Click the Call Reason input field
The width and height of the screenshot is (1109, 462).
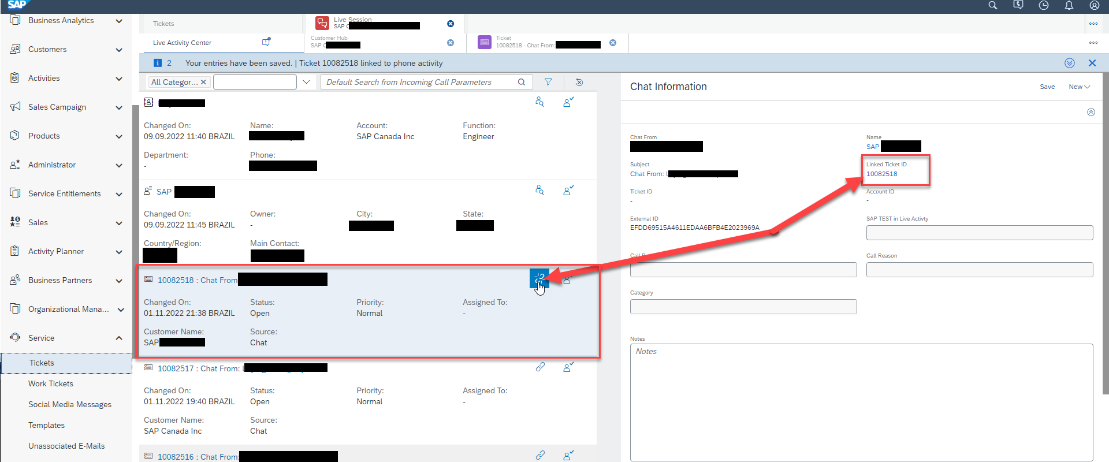(x=980, y=270)
